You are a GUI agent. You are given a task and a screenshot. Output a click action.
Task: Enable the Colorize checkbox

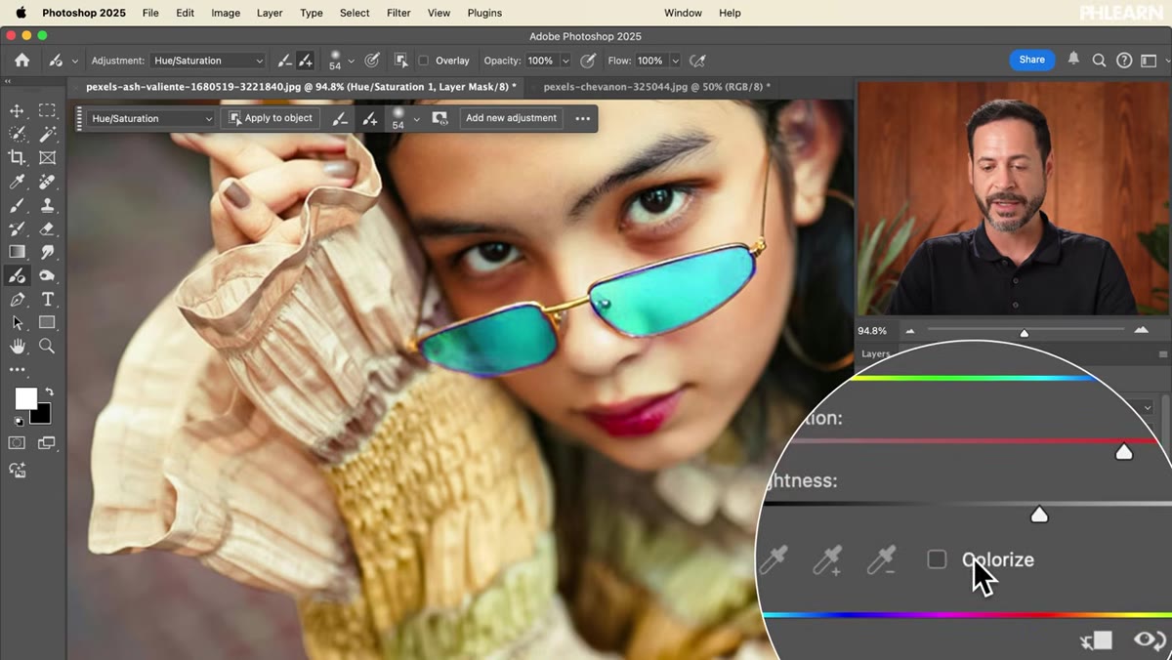tap(937, 559)
